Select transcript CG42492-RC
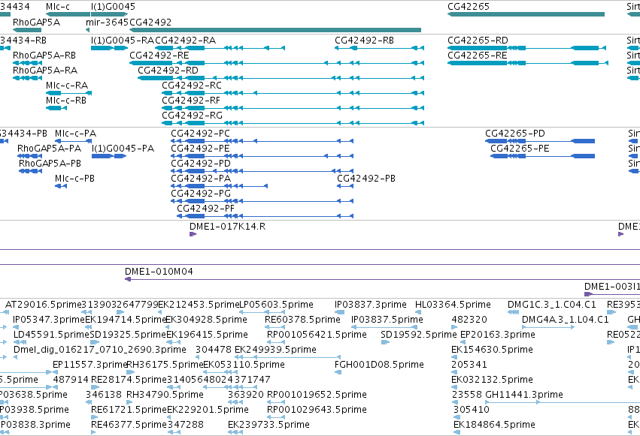Screen dimensions: 640x436 click(x=293, y=93)
